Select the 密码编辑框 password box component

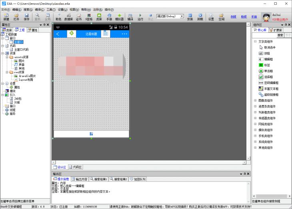pyautogui.click(x=268, y=83)
